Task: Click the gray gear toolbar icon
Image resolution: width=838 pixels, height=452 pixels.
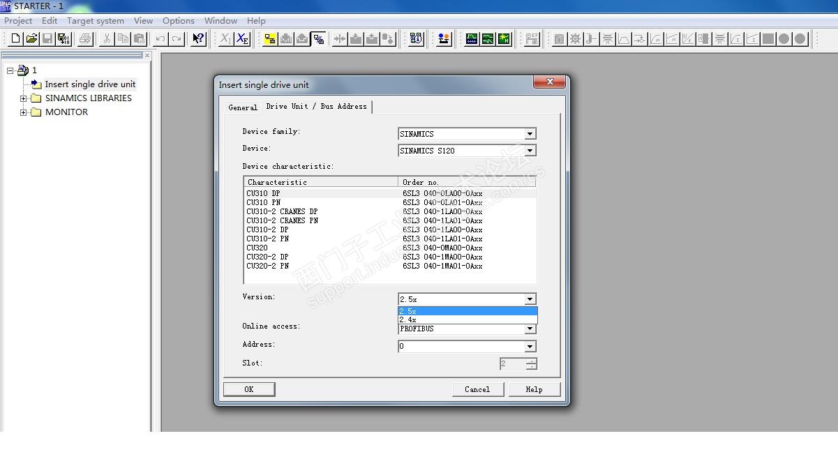Action: click(575, 38)
